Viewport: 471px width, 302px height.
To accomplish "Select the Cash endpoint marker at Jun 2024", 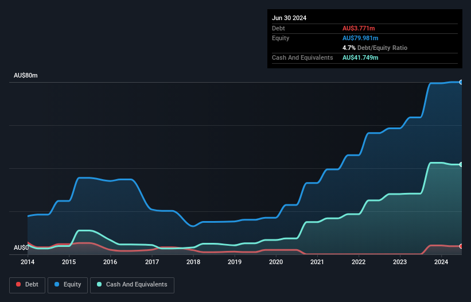I will [x=461, y=164].
